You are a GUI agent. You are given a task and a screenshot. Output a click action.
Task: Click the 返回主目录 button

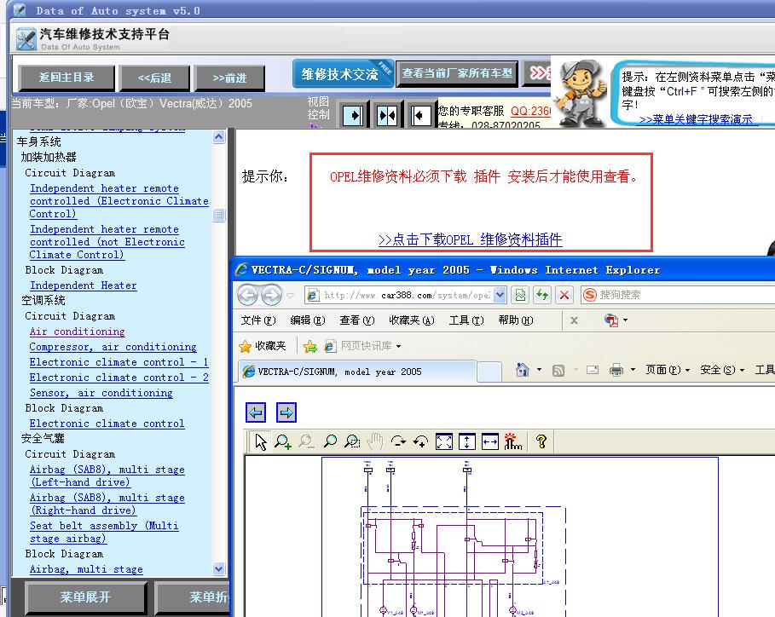tap(67, 78)
